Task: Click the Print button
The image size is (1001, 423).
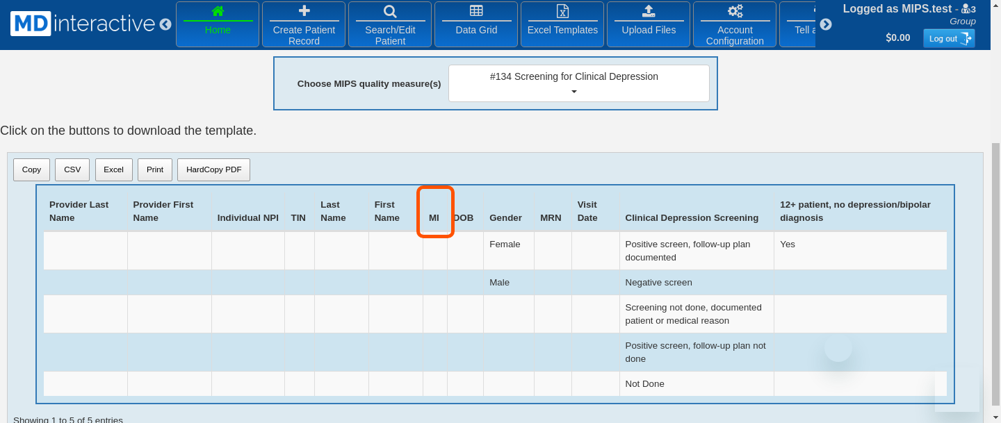Action: 155,169
